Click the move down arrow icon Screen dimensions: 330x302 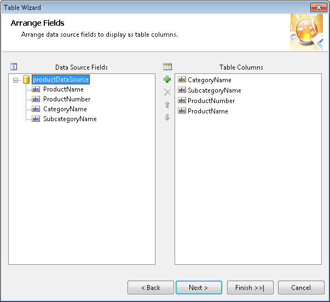[x=167, y=117]
